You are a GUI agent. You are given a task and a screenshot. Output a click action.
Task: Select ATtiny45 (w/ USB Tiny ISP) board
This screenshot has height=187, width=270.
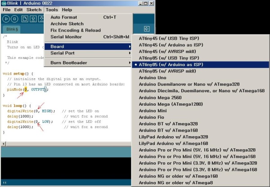click(200, 38)
